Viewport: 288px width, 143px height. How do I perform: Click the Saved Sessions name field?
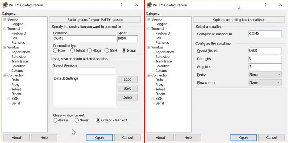[85, 71]
